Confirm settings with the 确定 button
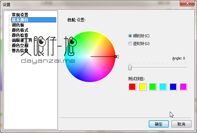 pyautogui.click(x=159, y=124)
